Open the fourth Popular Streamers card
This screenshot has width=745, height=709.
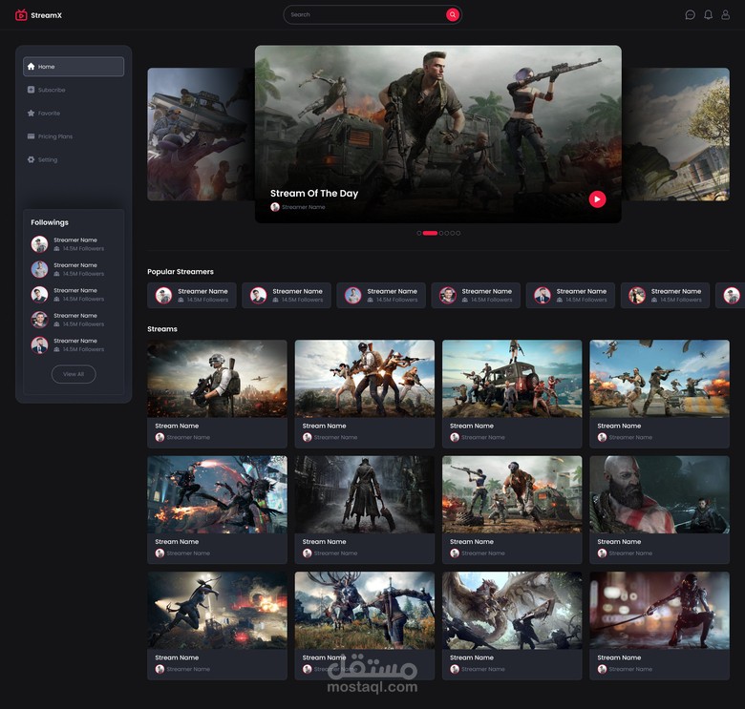coord(476,295)
